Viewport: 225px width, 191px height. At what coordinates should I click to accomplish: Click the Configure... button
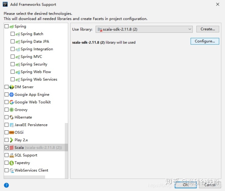205,41
